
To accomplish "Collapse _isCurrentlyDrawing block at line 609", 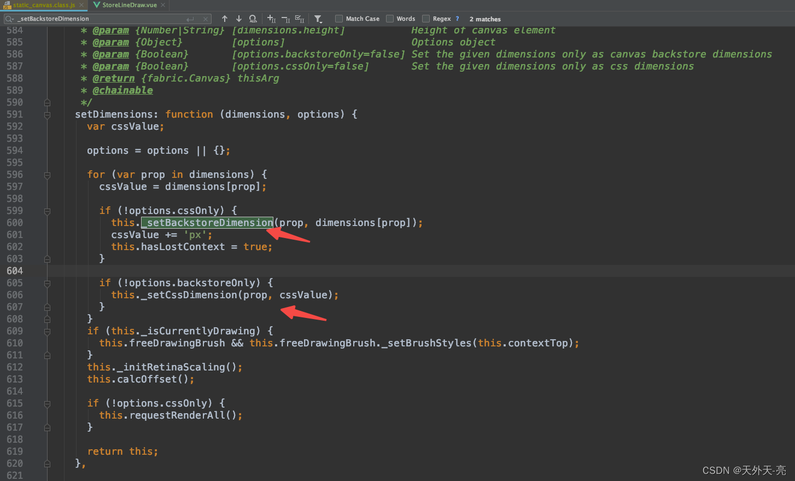I will pos(47,332).
